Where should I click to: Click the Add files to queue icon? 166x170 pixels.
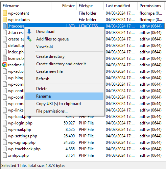[29, 39]
